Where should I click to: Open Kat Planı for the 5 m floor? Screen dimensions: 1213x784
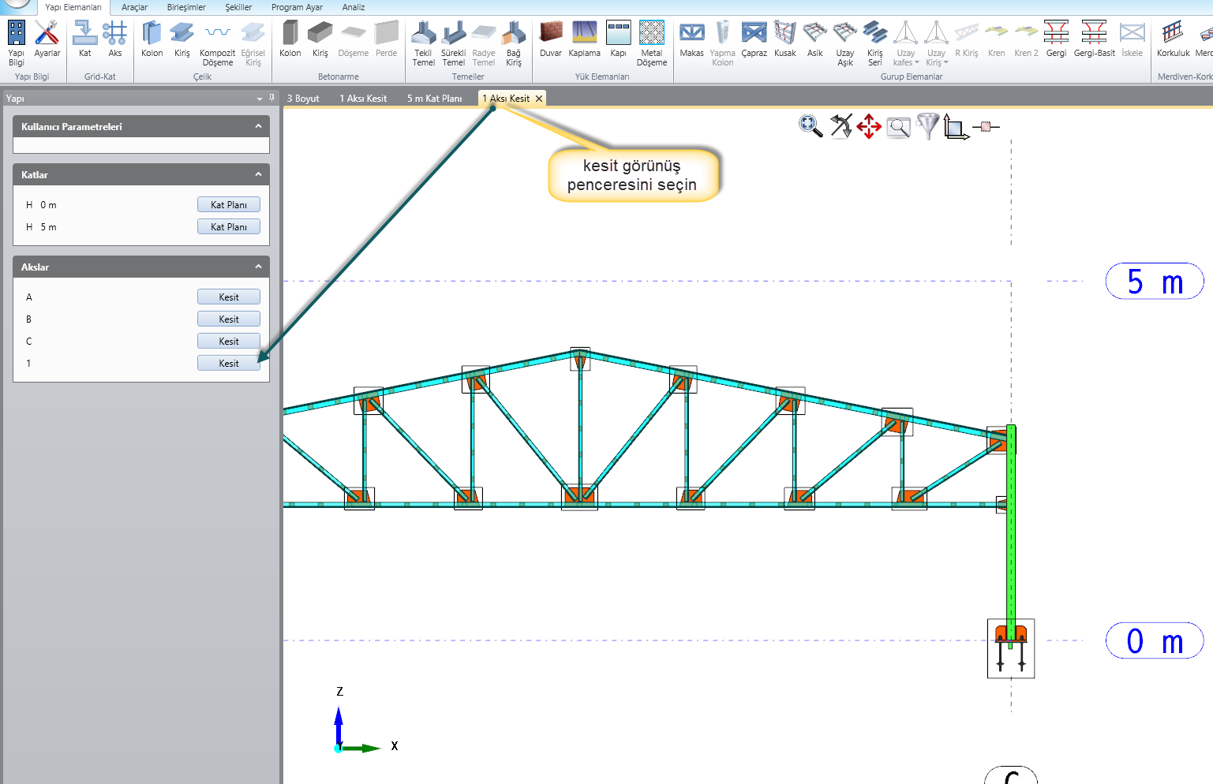click(228, 227)
